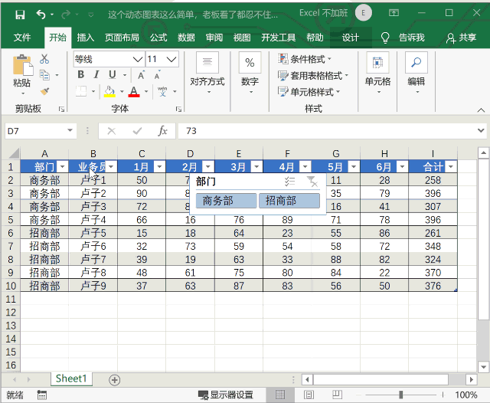This screenshot has height=403, width=490.
Task: Apply red font color
Action: [134, 91]
